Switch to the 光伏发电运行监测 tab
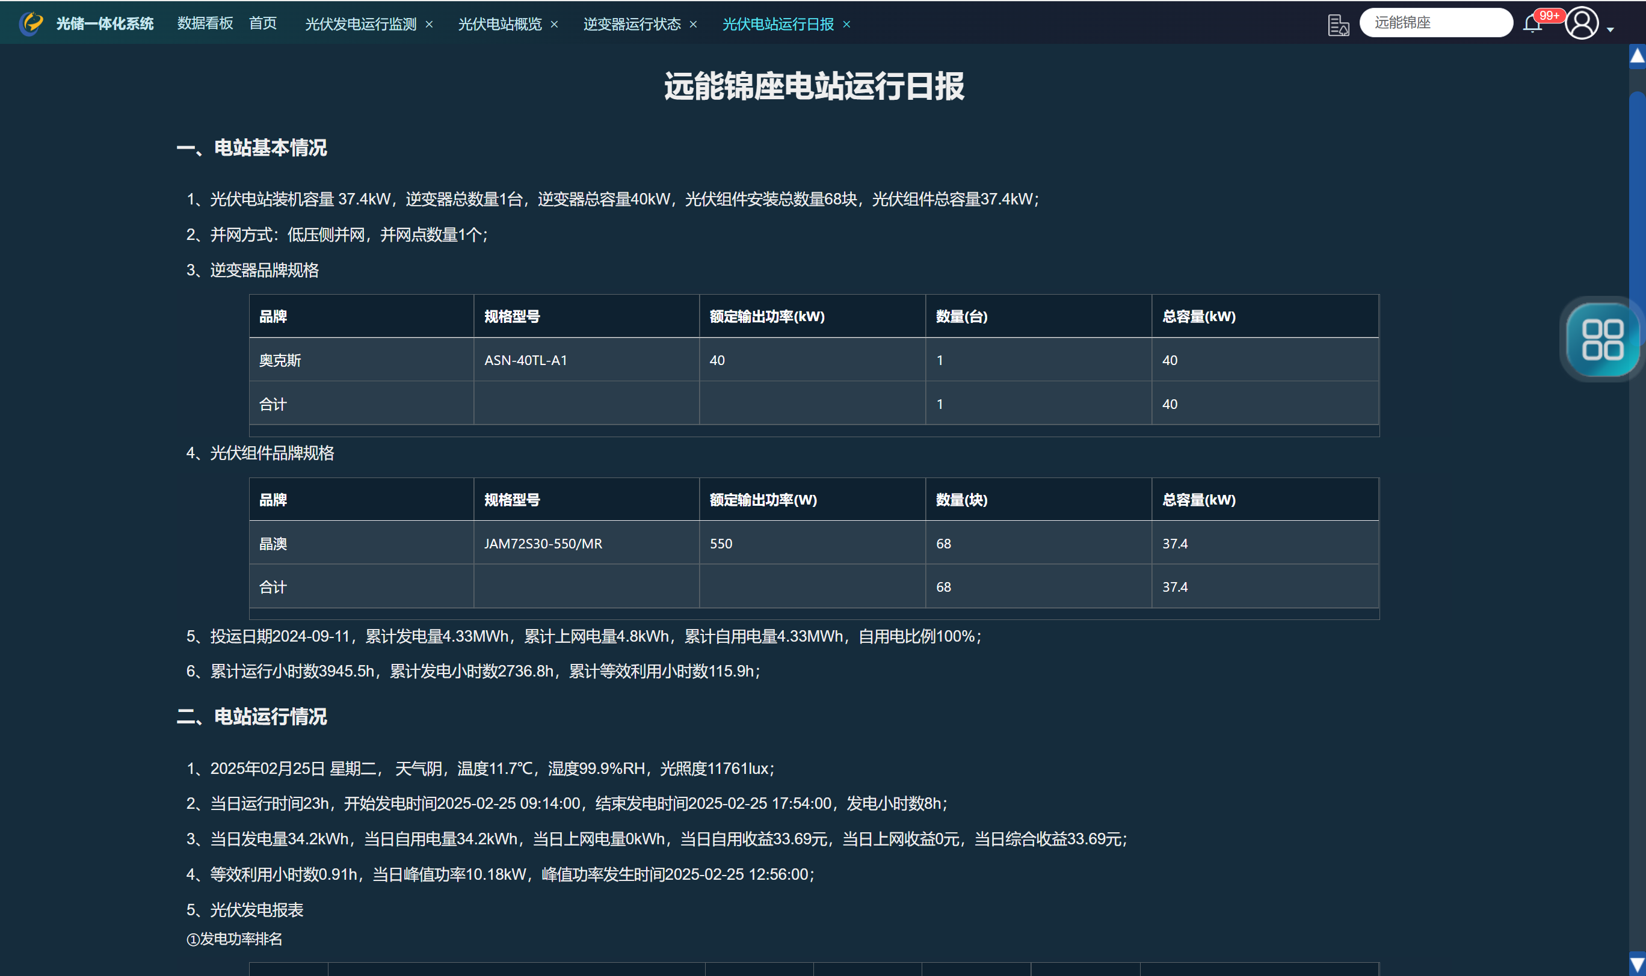The height and width of the screenshot is (976, 1646). click(360, 24)
